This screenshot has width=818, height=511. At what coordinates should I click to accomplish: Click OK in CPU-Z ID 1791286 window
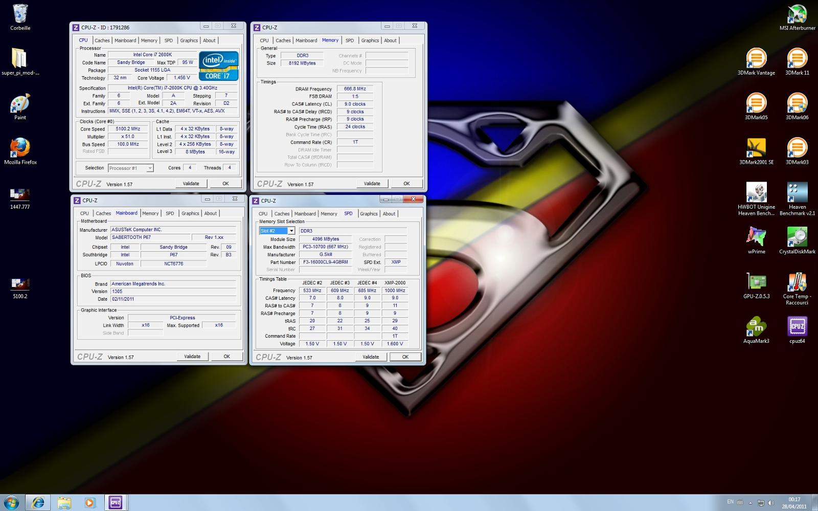[225, 183]
